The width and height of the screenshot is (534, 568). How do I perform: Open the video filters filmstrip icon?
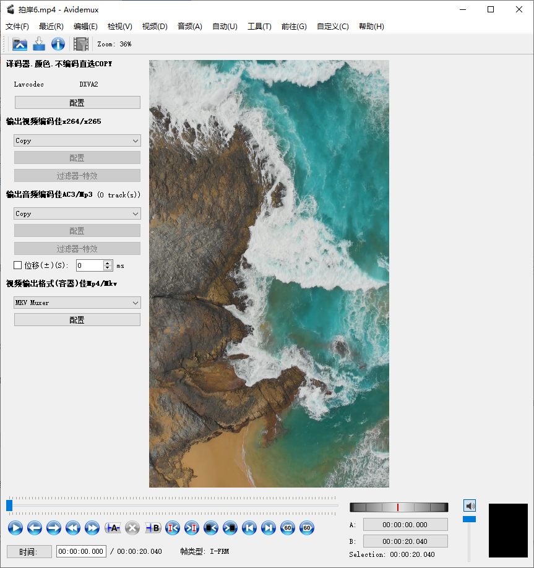80,44
